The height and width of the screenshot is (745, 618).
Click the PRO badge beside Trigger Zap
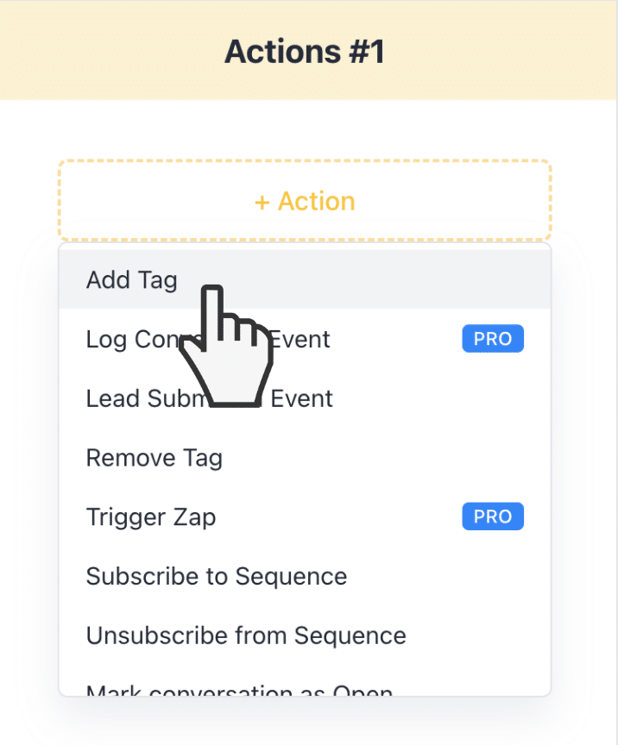pos(492,516)
